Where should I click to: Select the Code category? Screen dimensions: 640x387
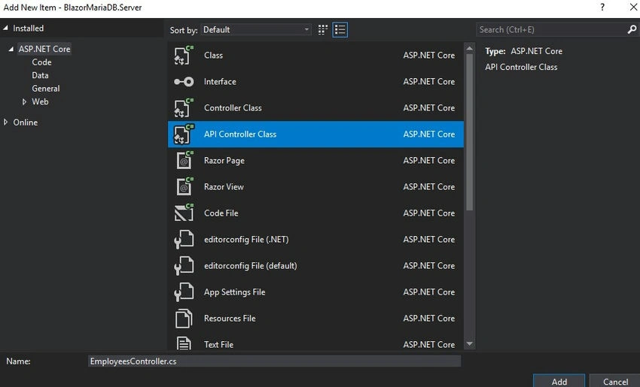tap(41, 62)
